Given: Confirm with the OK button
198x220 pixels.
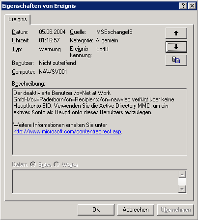Looking at the screenshot, I should click(x=96, y=210).
